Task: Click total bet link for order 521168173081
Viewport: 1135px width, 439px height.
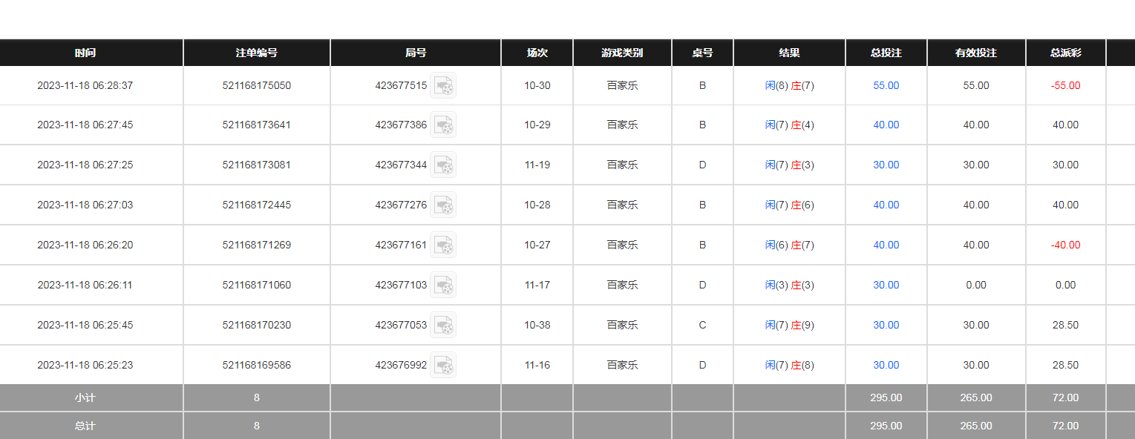Action: tap(886, 165)
